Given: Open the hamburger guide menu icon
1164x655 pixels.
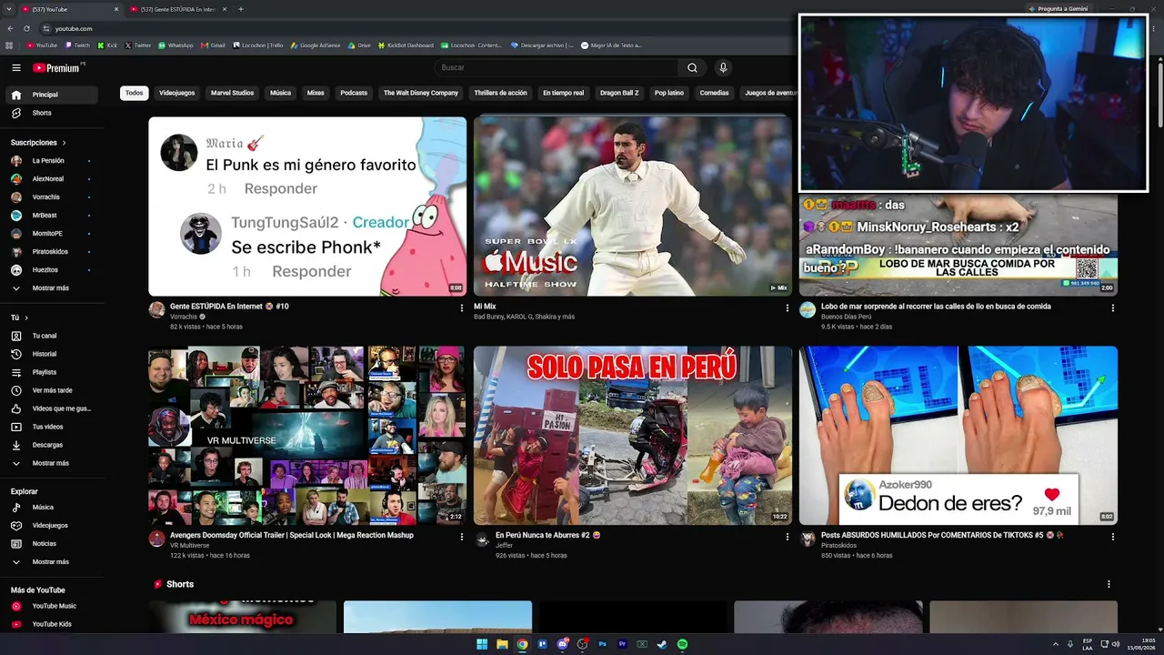Looking at the screenshot, I should pyautogui.click(x=16, y=67).
